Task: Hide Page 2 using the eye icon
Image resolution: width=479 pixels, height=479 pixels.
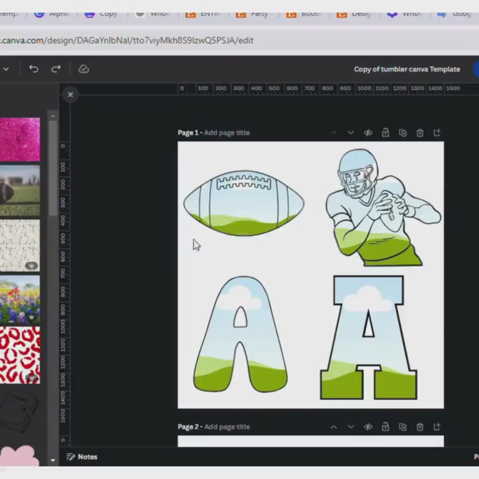Action: [x=368, y=427]
